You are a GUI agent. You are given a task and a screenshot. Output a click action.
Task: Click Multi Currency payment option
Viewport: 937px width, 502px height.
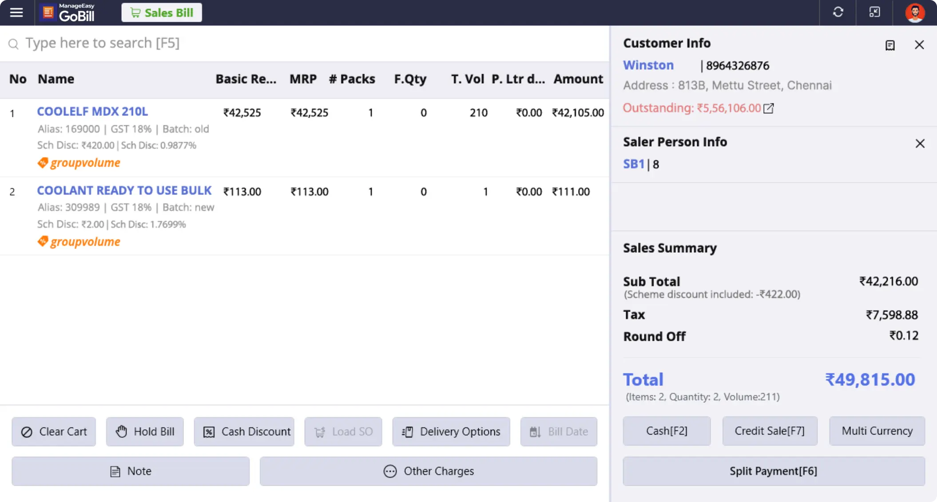pos(876,430)
